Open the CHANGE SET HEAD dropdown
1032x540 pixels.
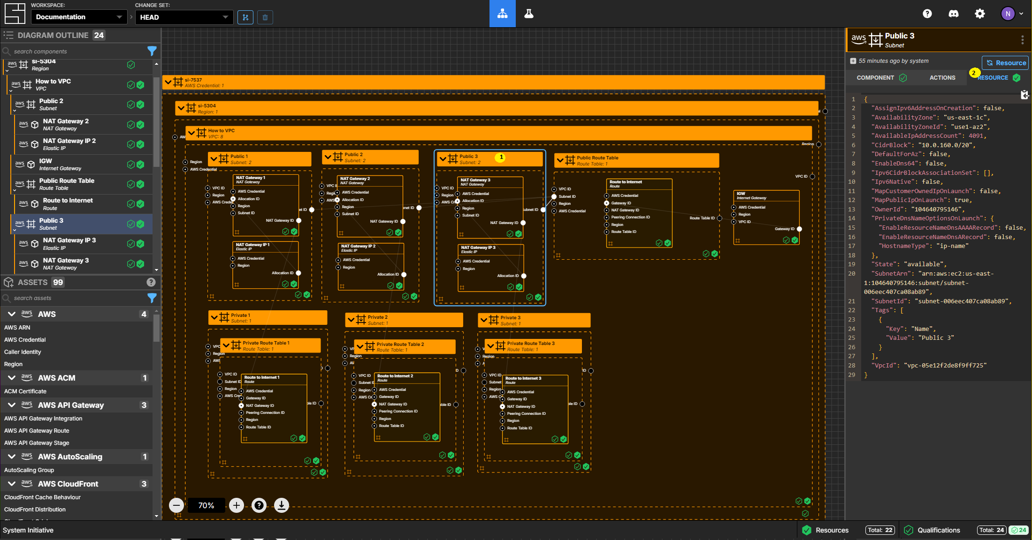(x=184, y=17)
